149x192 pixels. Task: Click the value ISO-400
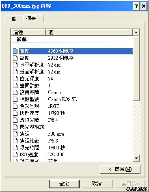pyautogui.click(x=56, y=155)
